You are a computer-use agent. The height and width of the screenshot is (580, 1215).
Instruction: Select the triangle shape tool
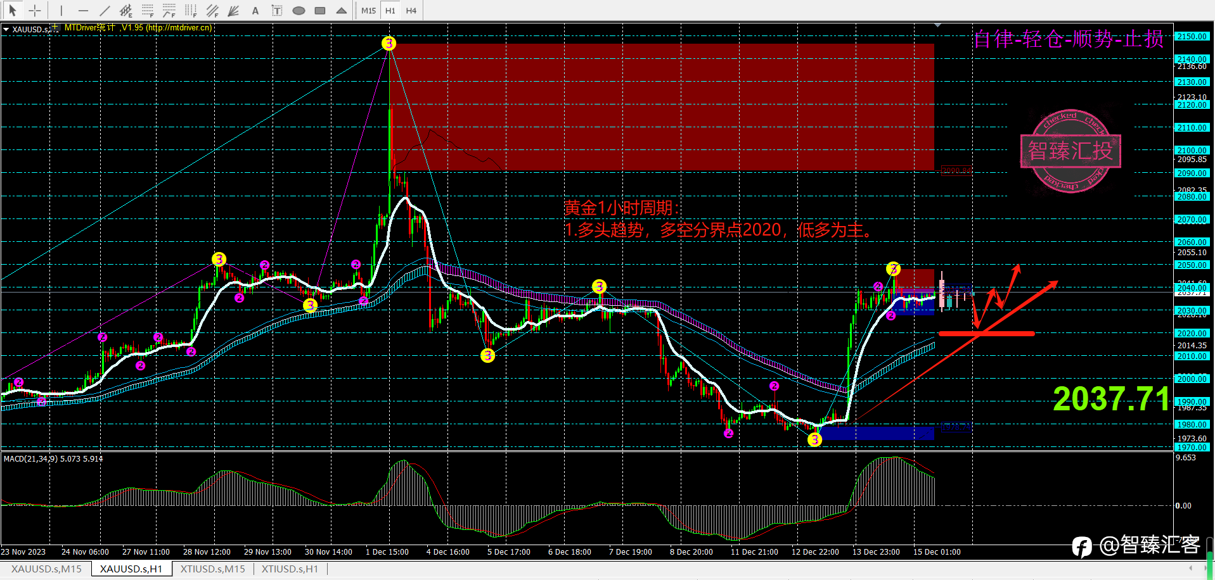click(x=342, y=10)
